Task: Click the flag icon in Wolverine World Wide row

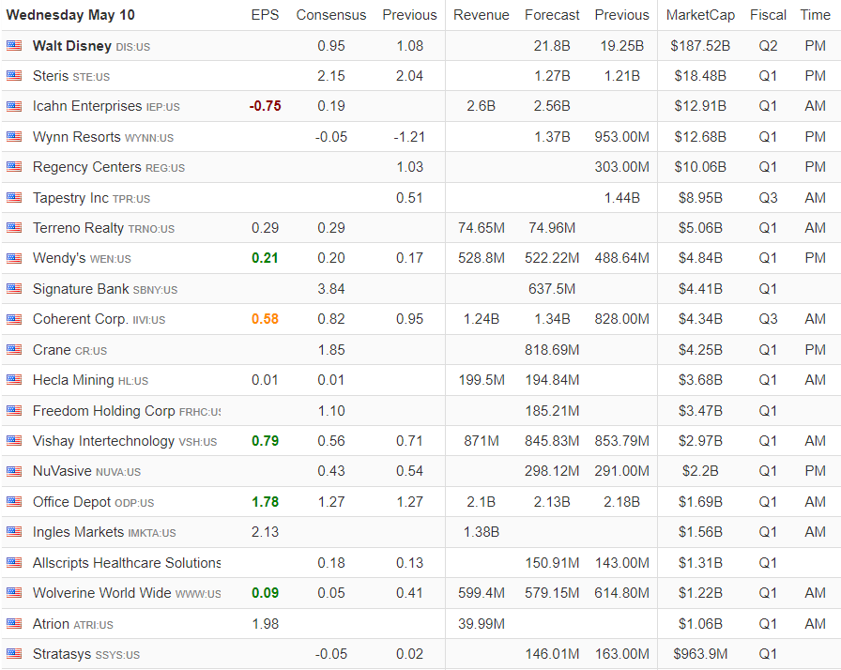Action: pos(14,593)
